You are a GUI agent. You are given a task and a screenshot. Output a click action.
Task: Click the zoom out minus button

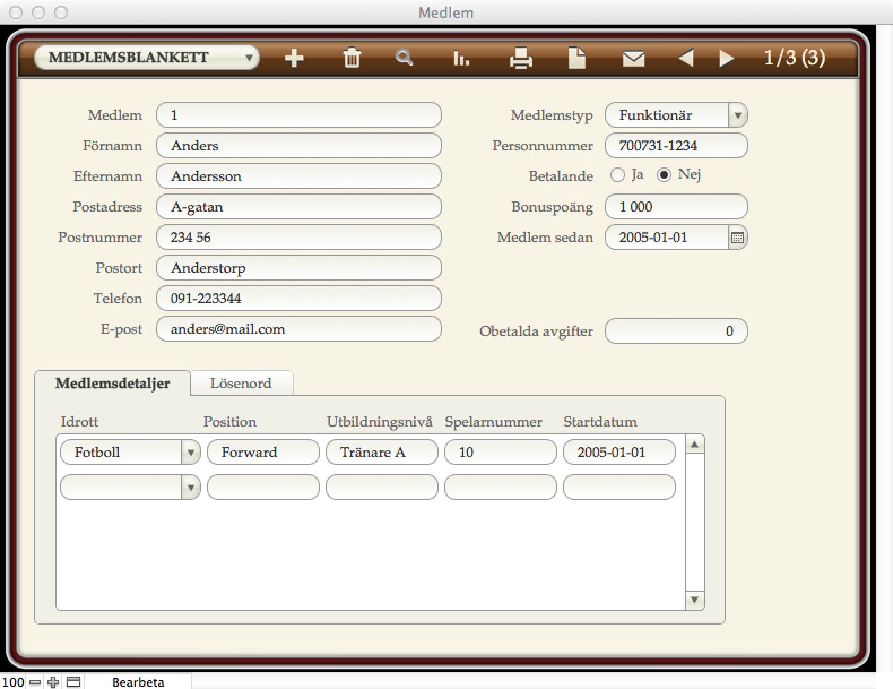click(x=35, y=682)
